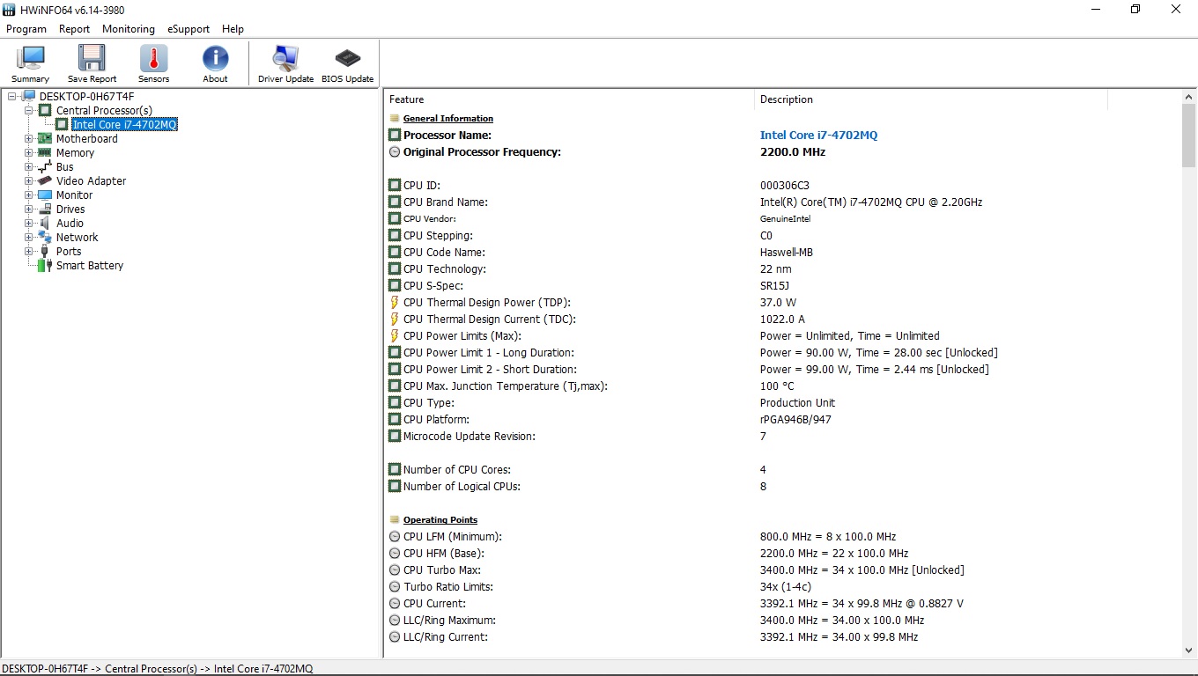Expand the Network tree node
This screenshot has height=676, width=1198.
(29, 238)
